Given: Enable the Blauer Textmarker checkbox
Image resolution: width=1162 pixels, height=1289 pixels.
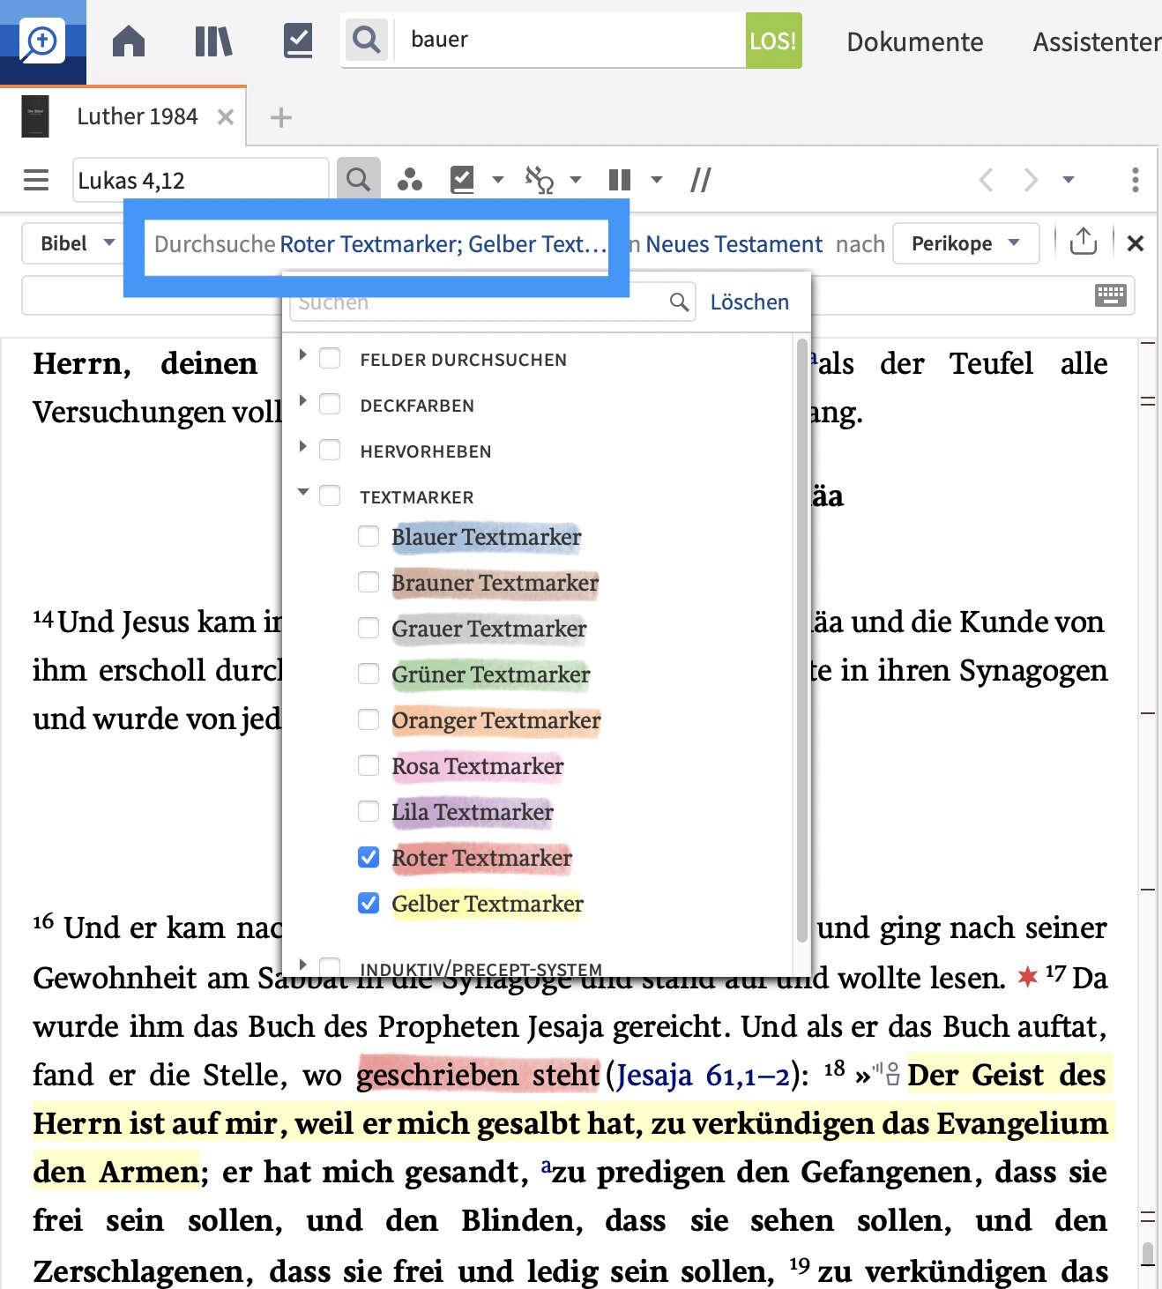Looking at the screenshot, I should click(369, 536).
